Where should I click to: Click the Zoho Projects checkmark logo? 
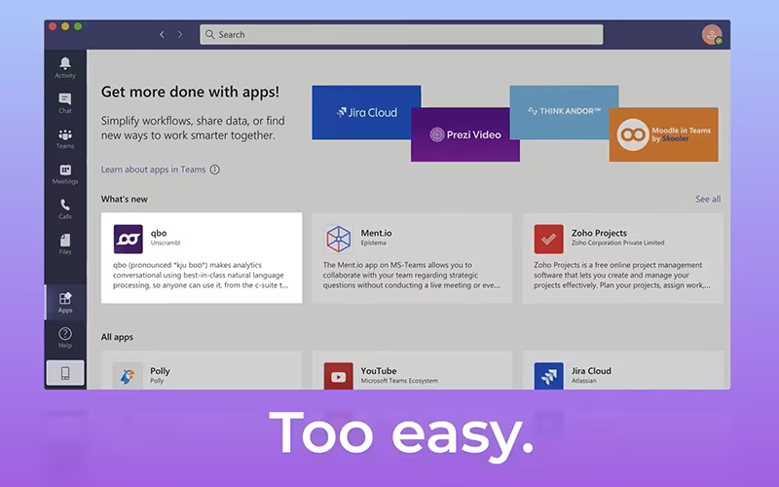click(548, 239)
